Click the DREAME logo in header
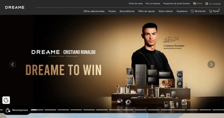This screenshot has width=224, height=118. 15,8
